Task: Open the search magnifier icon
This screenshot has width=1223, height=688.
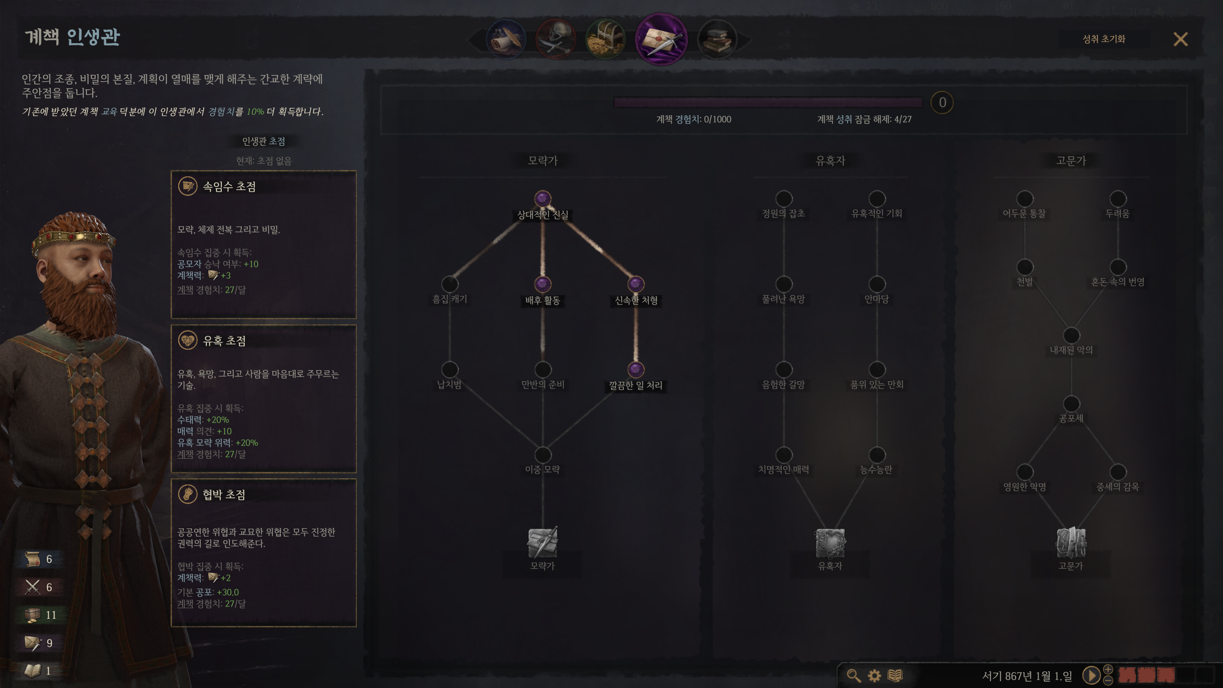Action: tap(854, 676)
